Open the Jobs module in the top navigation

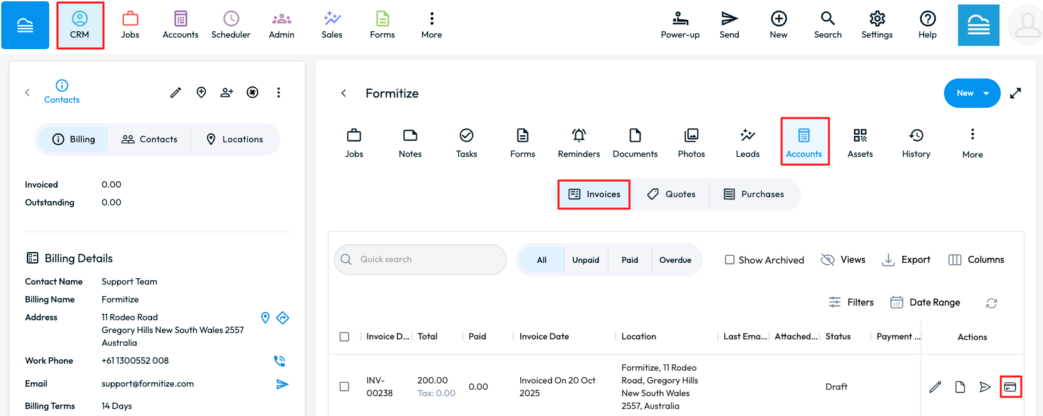point(130,26)
